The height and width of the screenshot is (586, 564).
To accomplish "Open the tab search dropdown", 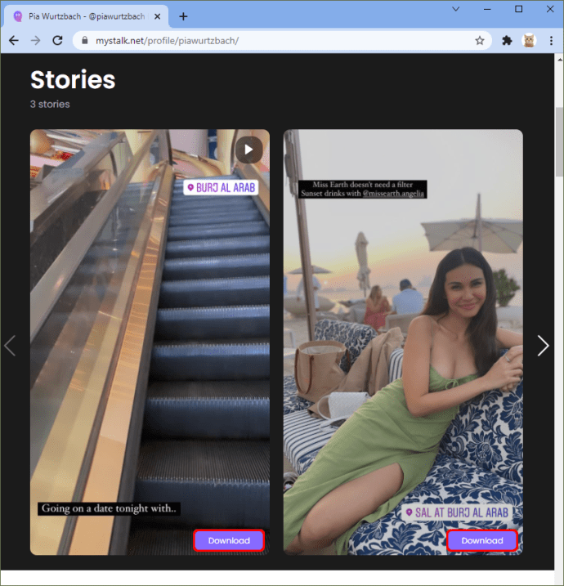I will coord(455,9).
